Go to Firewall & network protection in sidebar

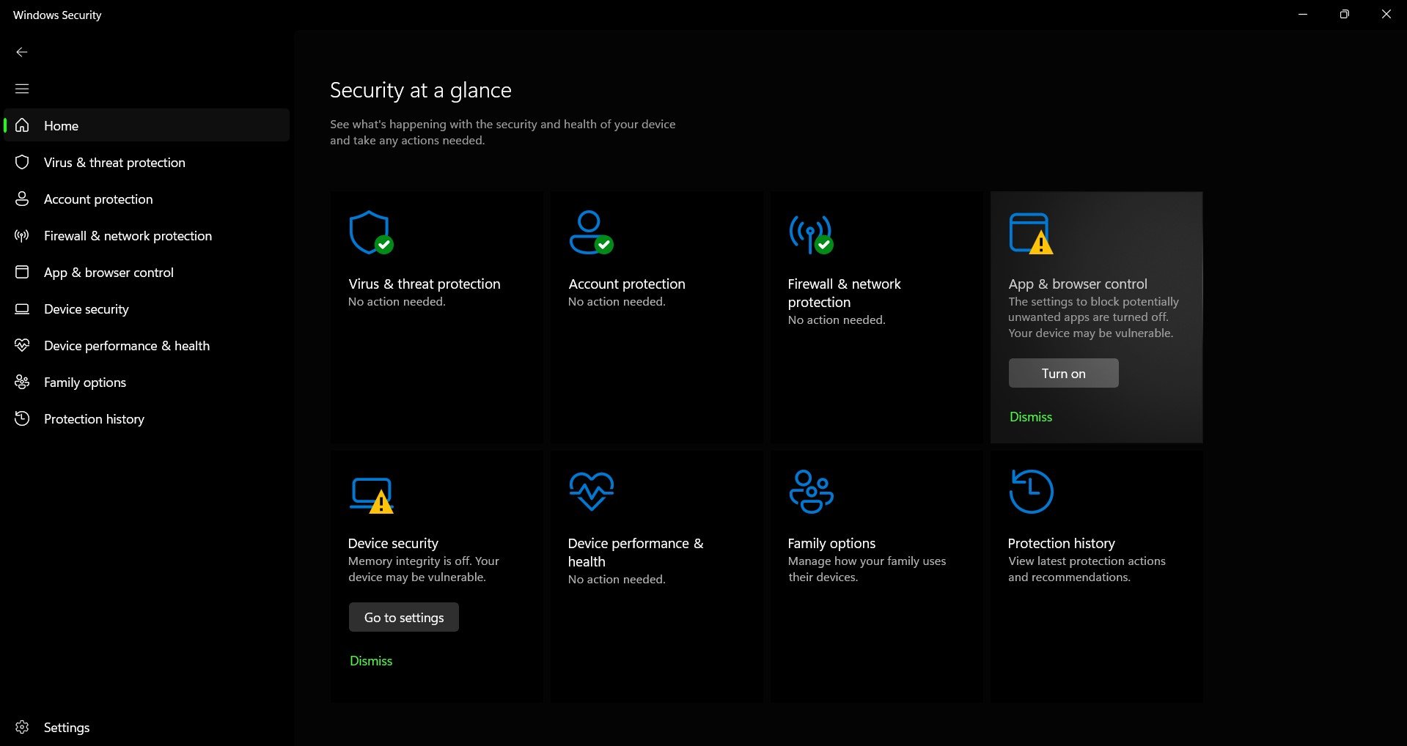click(147, 235)
